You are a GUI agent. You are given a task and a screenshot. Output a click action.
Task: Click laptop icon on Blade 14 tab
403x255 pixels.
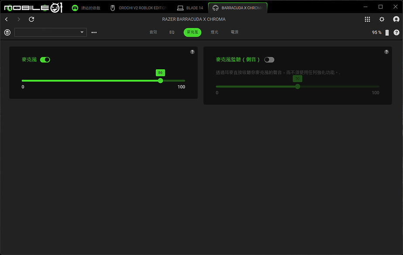point(180,8)
